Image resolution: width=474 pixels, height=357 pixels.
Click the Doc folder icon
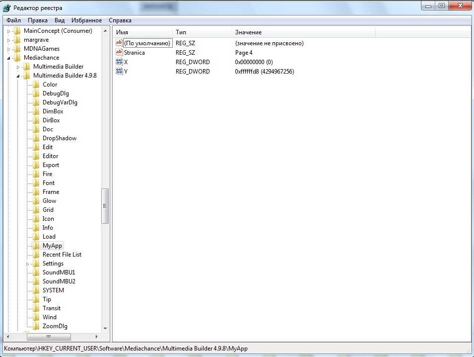click(36, 129)
